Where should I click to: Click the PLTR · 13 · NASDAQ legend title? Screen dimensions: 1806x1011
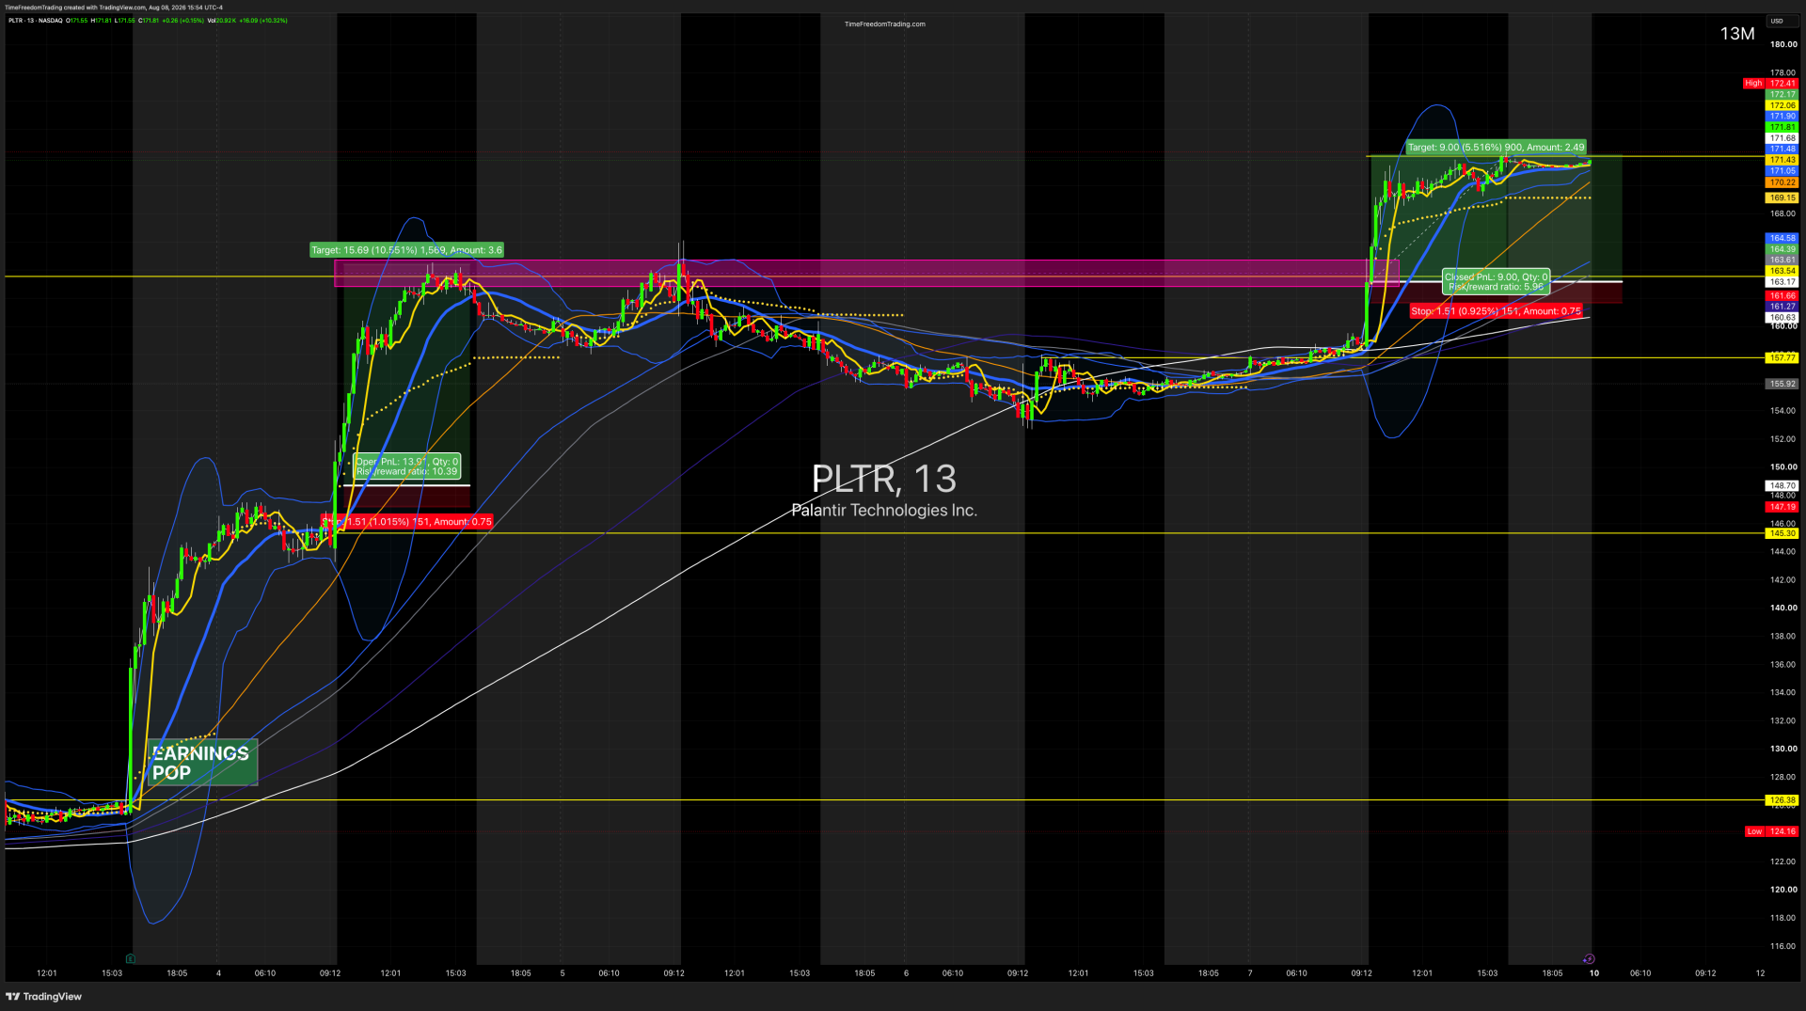36,21
